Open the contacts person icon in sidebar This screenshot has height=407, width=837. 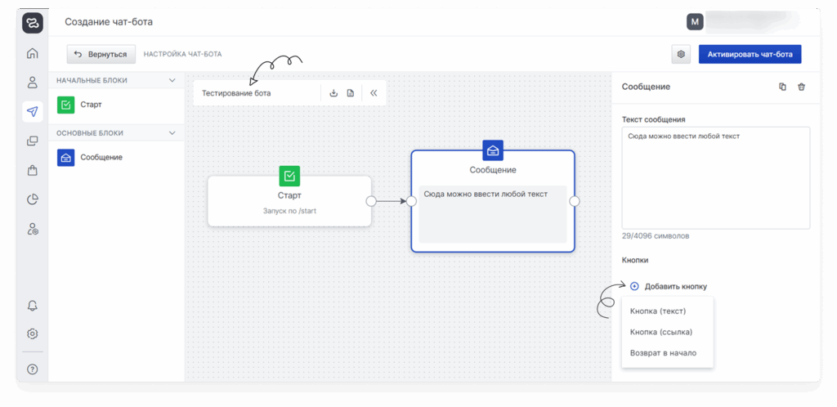coord(32,82)
